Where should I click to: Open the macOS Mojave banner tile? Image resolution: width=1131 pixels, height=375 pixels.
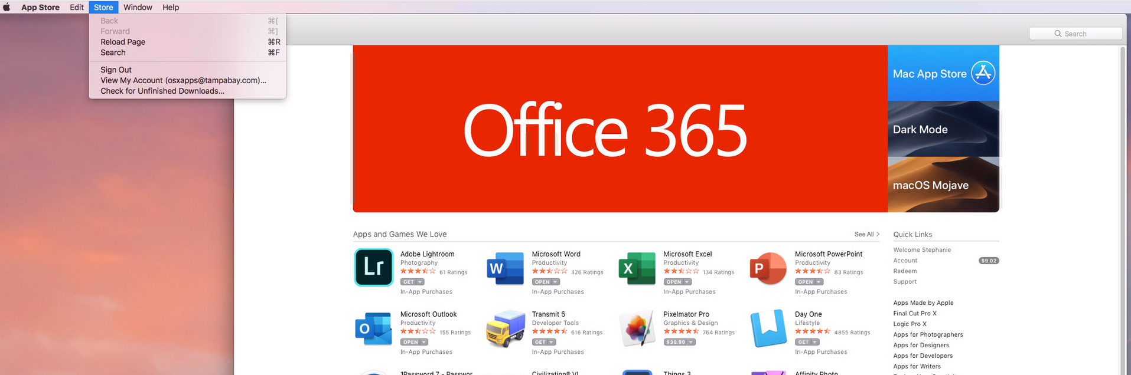pos(943,185)
